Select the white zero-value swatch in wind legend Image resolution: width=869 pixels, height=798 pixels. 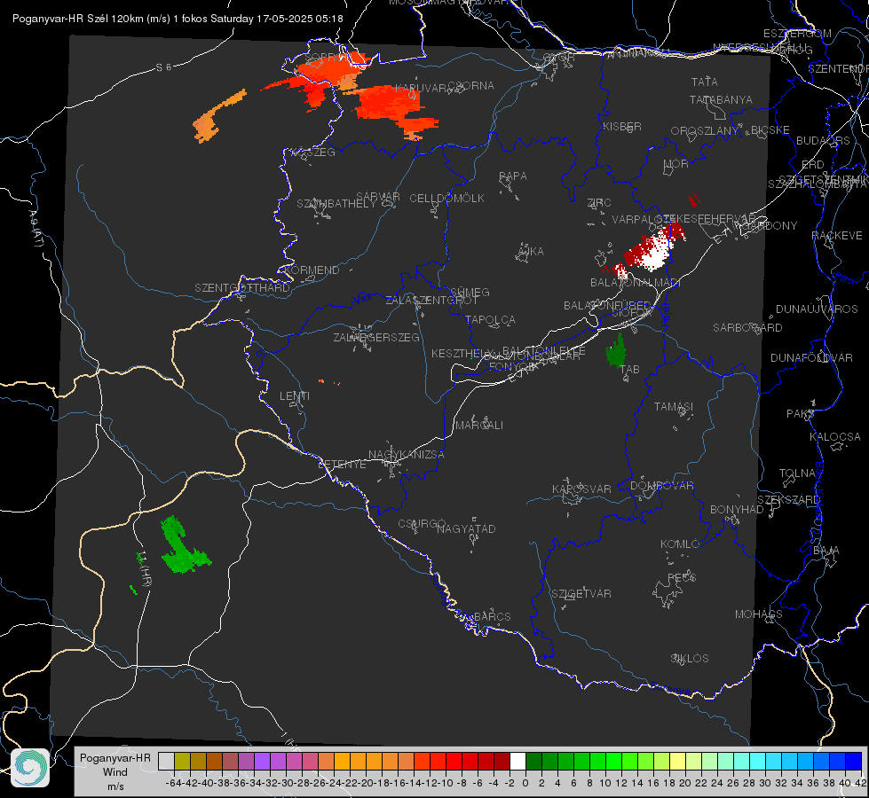tap(517, 762)
